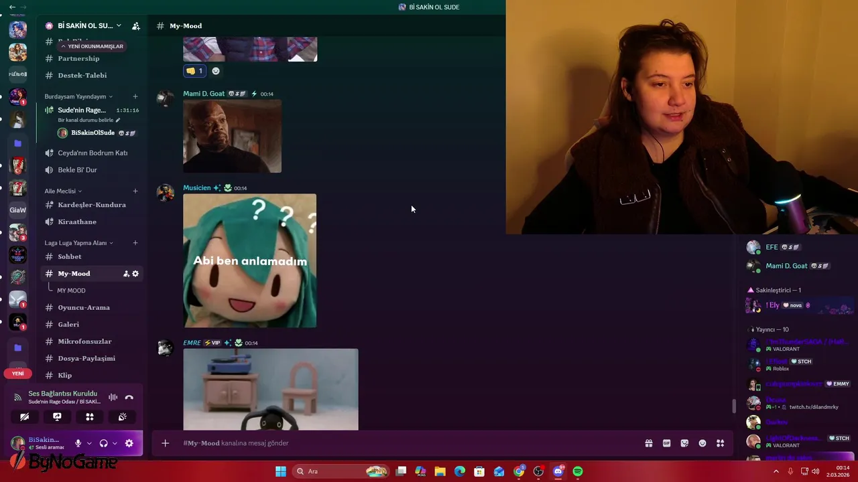The height and width of the screenshot is (482, 858).
Task: Open the Dosya-Paylaşimi channel
Action: point(86,359)
